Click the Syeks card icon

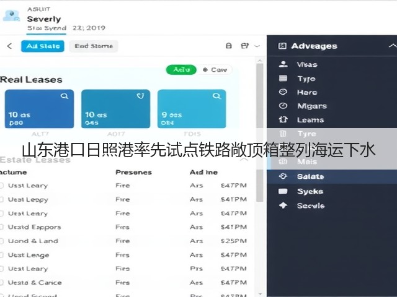283,191
